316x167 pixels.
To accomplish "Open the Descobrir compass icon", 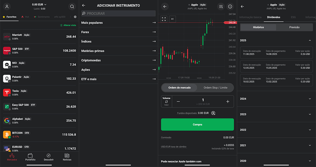I will [x=49, y=156].
